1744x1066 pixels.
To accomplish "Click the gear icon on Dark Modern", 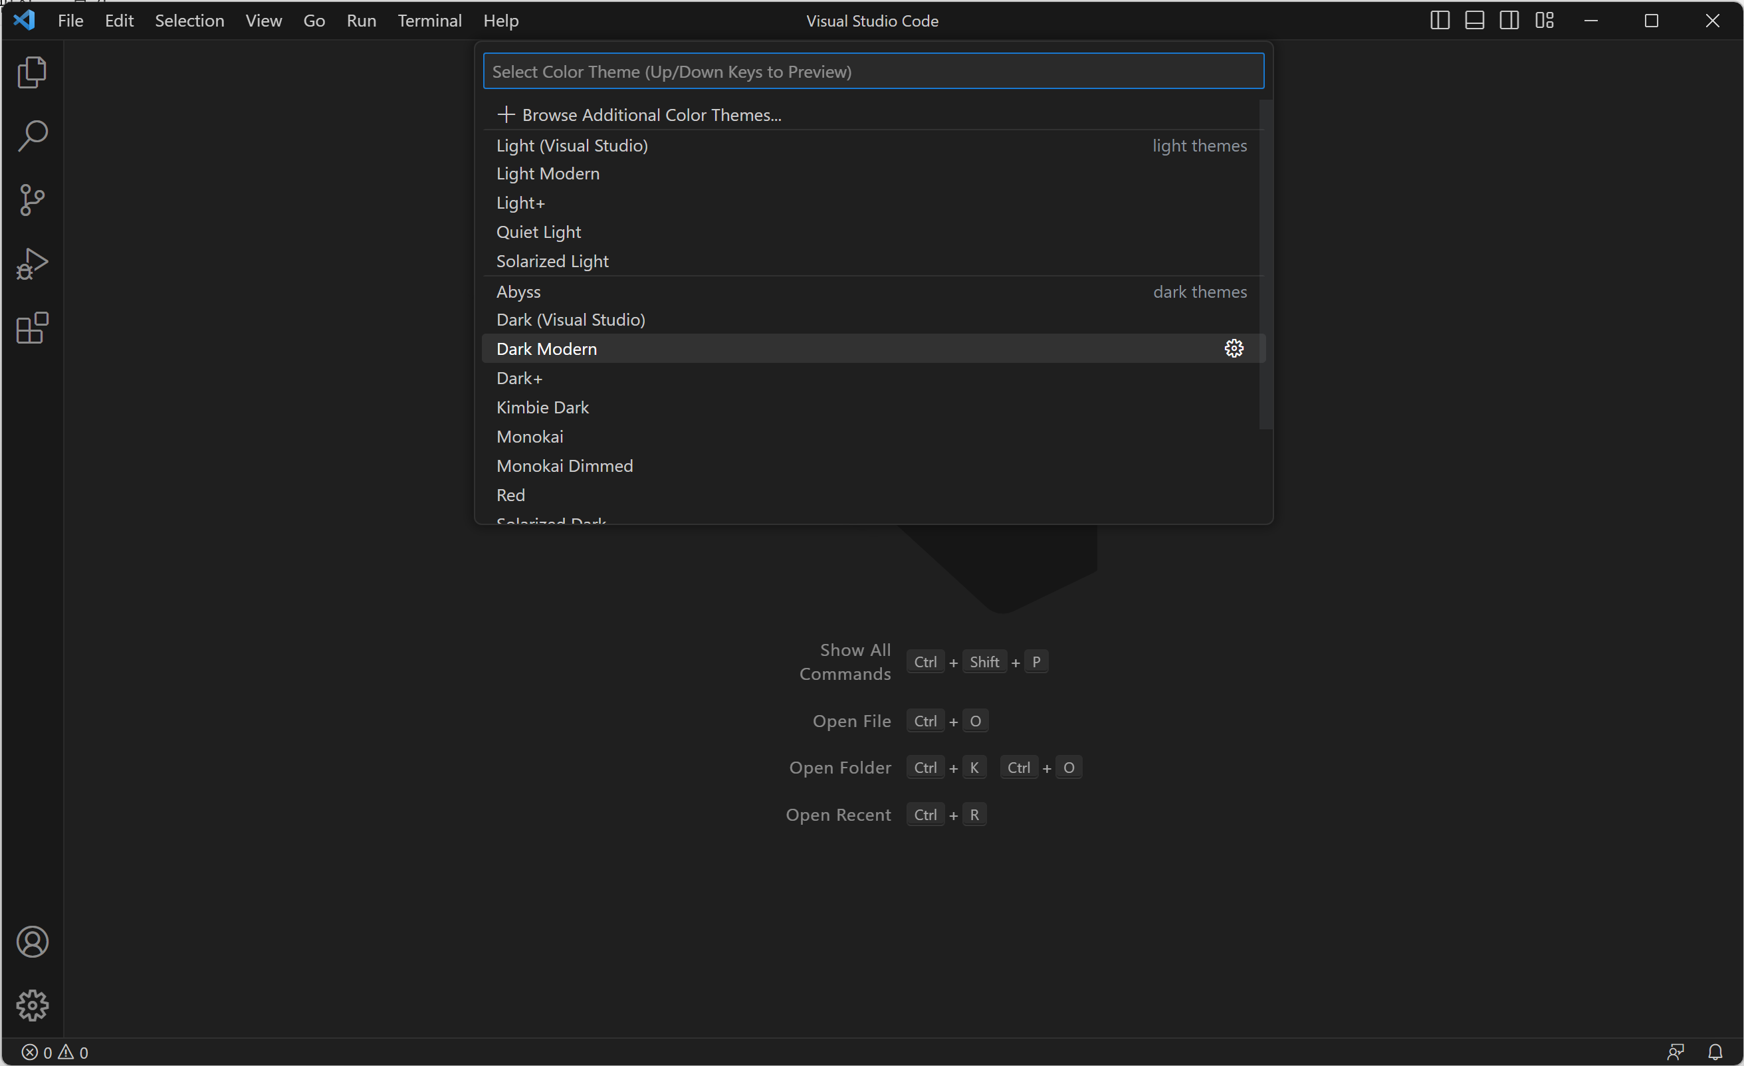I will click(x=1234, y=348).
